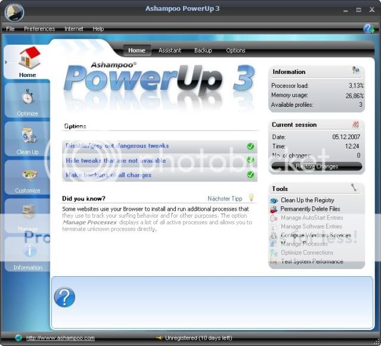Switch to the Assistant tab
381x346 pixels.
point(170,51)
